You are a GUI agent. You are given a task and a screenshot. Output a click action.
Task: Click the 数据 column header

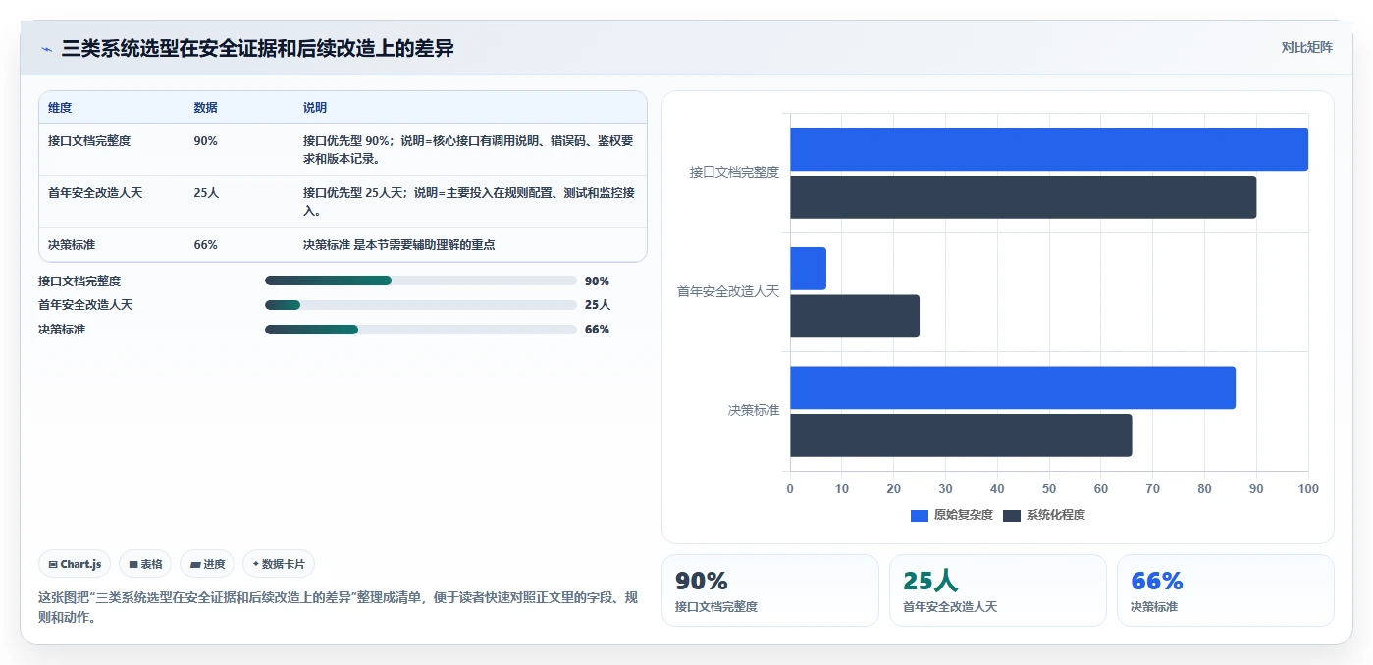point(206,108)
